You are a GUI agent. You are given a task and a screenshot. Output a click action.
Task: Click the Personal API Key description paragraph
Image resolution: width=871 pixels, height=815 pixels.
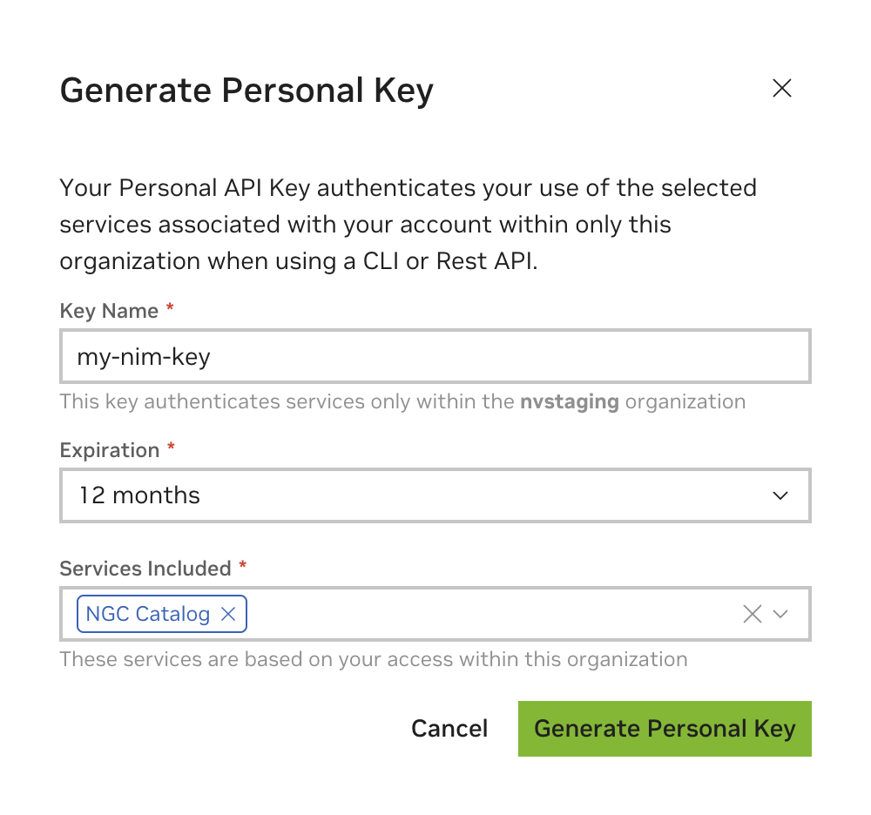point(408,224)
